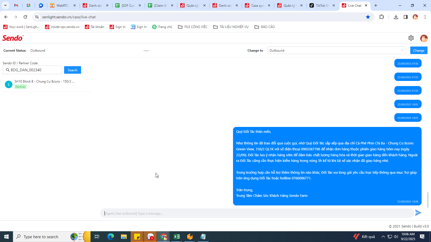Show hidden system tray icons
This screenshot has width=431, height=242.
[383, 237]
